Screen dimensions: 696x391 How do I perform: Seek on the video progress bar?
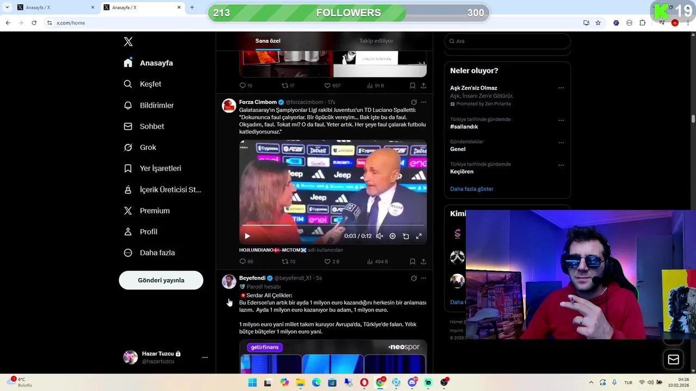(x=333, y=225)
